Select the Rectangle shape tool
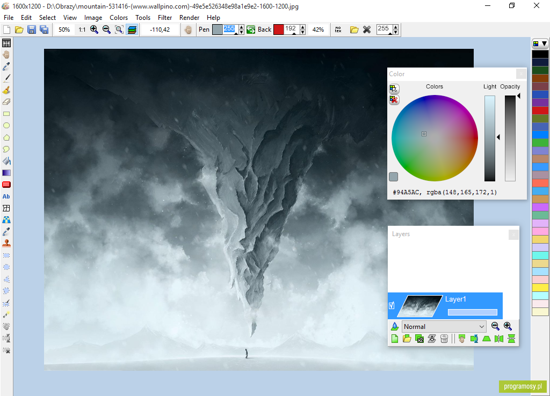Image resolution: width=550 pixels, height=396 pixels. point(6,114)
